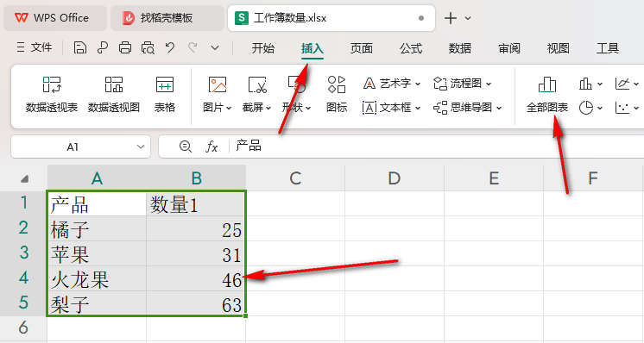644x343 pixels.
Task: Add a new tab with plus button
Action: click(x=451, y=18)
